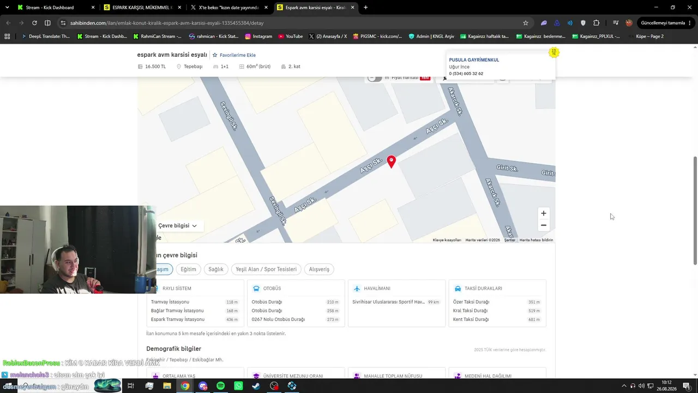
Task: Open PUSULA GAYRİMENKUL agency link
Action: click(x=474, y=60)
